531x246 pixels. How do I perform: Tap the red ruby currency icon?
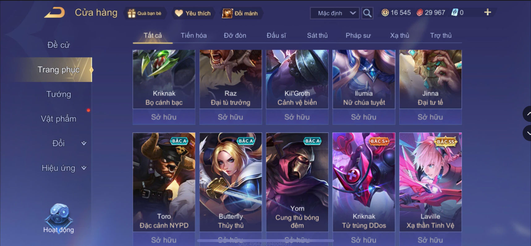point(419,13)
